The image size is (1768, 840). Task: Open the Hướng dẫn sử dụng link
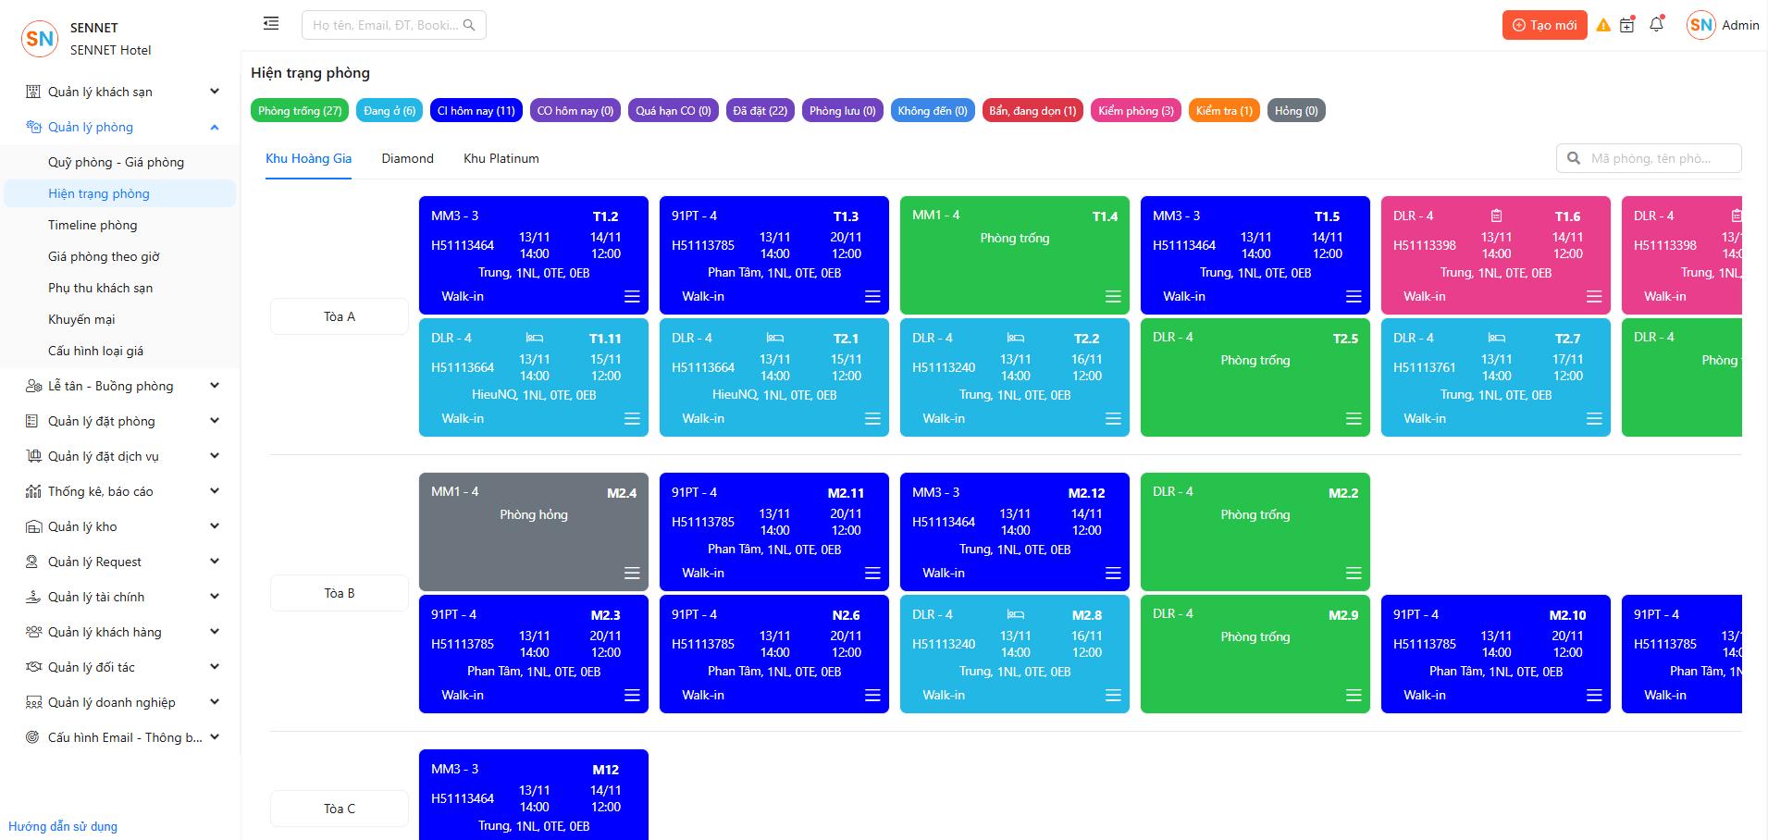coord(63,826)
